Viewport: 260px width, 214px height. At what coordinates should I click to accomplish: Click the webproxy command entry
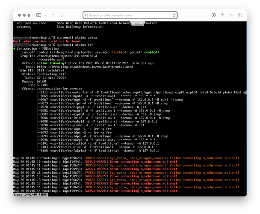[23, 26]
